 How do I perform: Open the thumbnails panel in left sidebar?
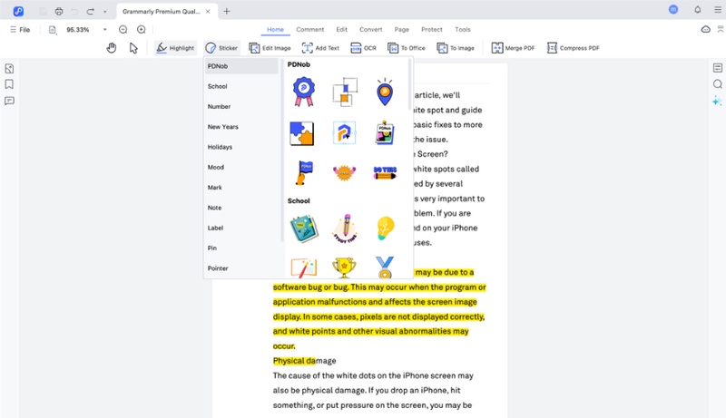pyautogui.click(x=9, y=68)
